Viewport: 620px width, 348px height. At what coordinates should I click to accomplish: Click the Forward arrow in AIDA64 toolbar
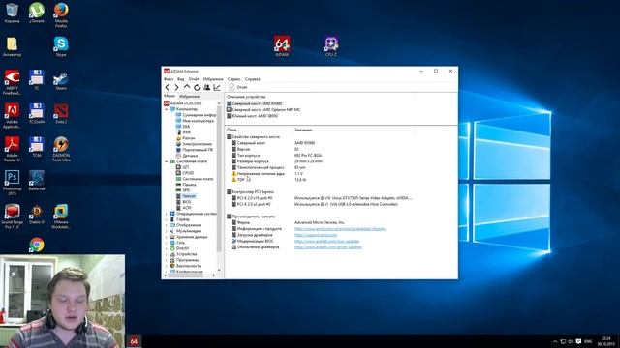(x=176, y=87)
